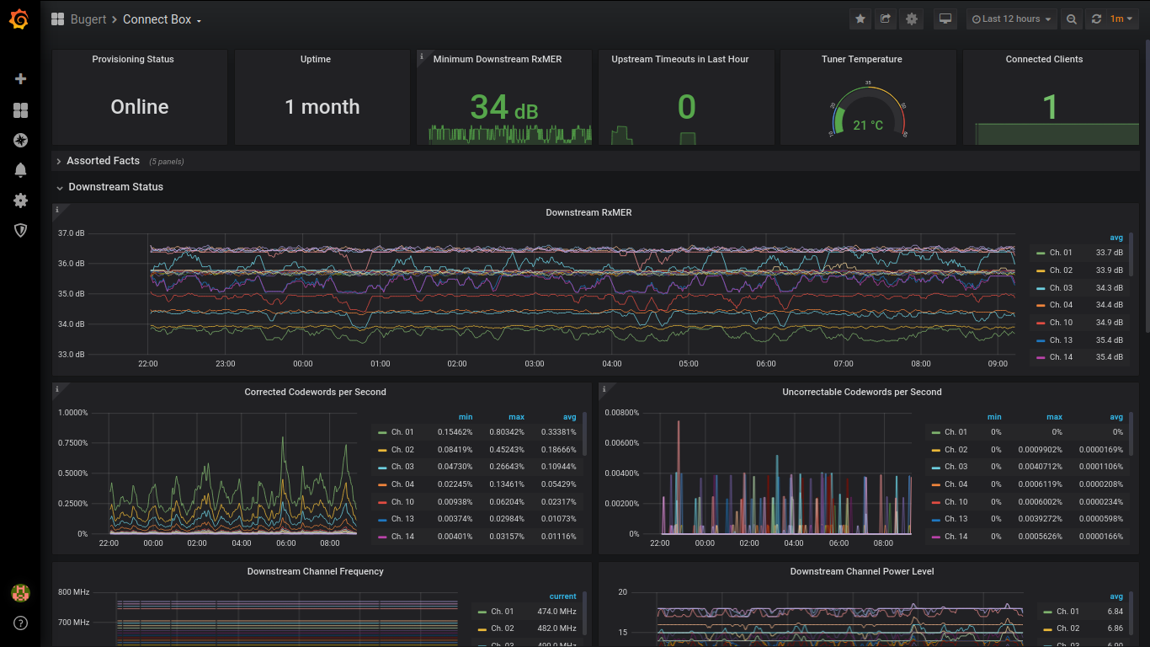The width and height of the screenshot is (1150, 647).
Task: Open the Connect Box dashboard picker
Action: tap(162, 19)
